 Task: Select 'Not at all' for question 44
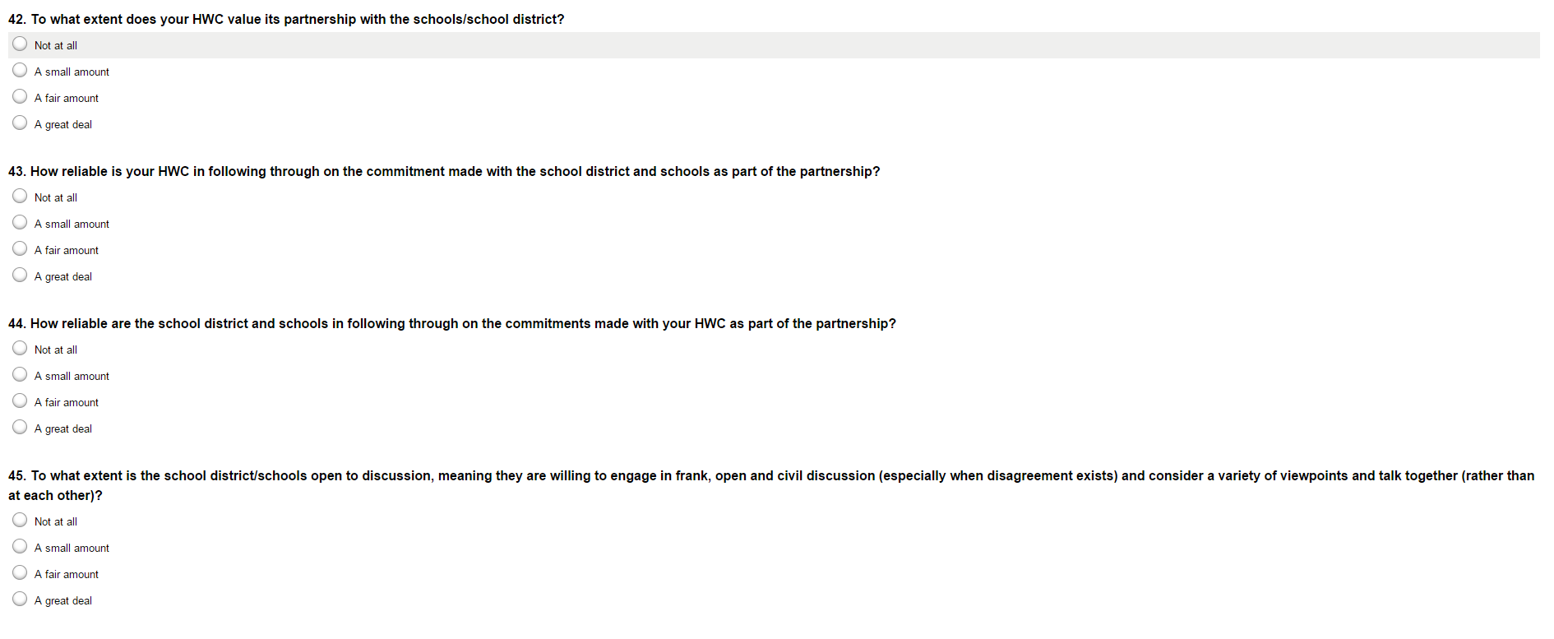pos(20,349)
